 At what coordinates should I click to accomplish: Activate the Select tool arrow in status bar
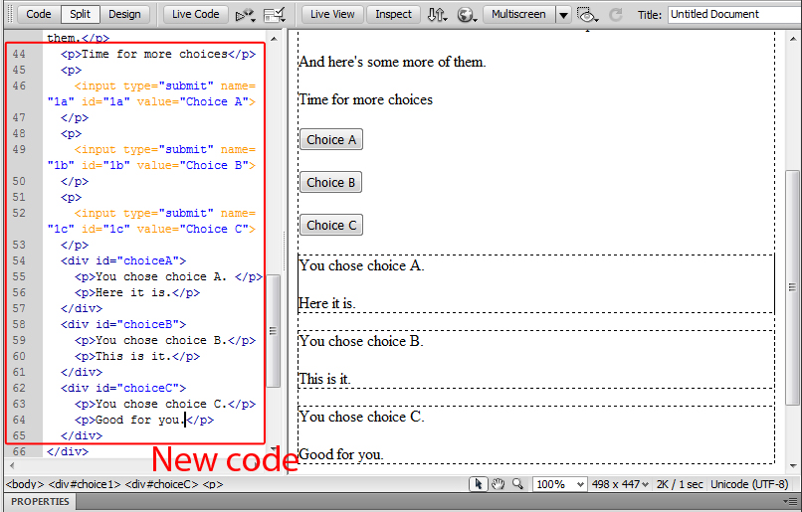tap(479, 483)
